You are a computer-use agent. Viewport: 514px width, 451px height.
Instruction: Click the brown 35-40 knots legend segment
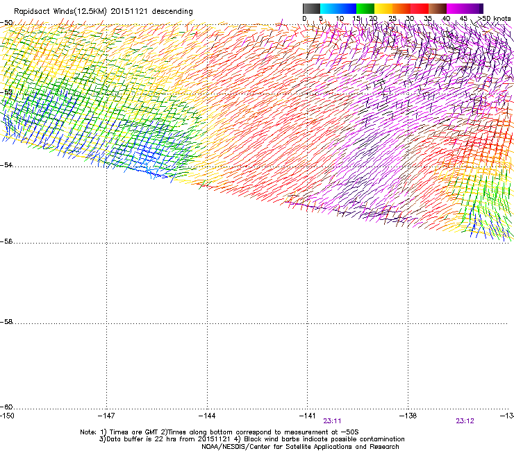438,8
